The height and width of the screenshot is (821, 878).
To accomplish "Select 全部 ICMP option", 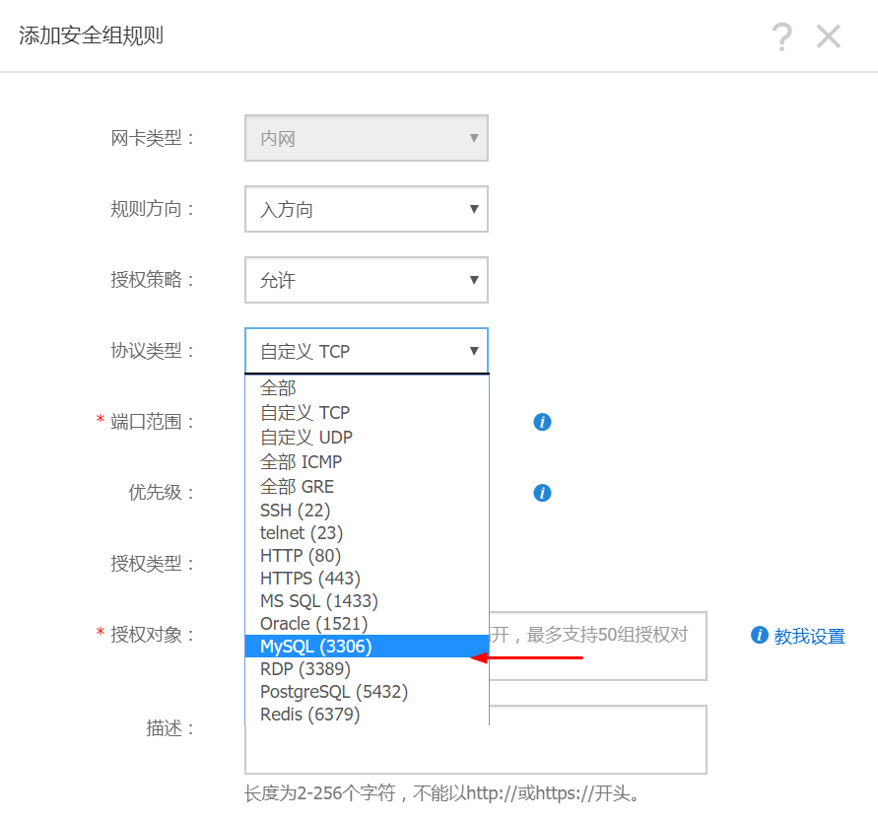I will coord(367,461).
